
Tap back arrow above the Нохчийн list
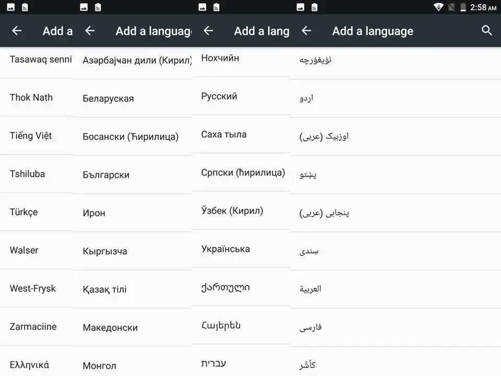(208, 31)
